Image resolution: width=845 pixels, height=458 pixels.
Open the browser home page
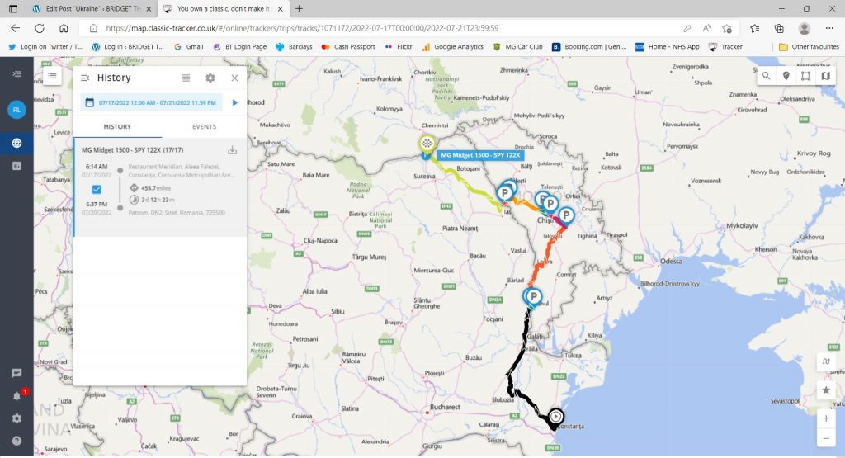64,28
